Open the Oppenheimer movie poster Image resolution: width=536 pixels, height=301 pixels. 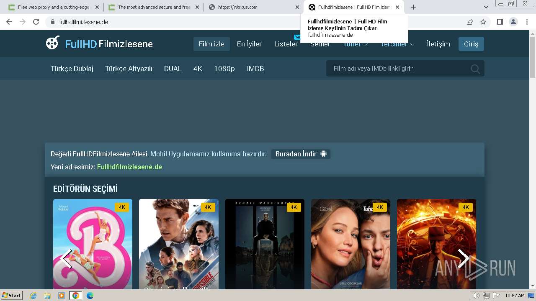[436, 244]
